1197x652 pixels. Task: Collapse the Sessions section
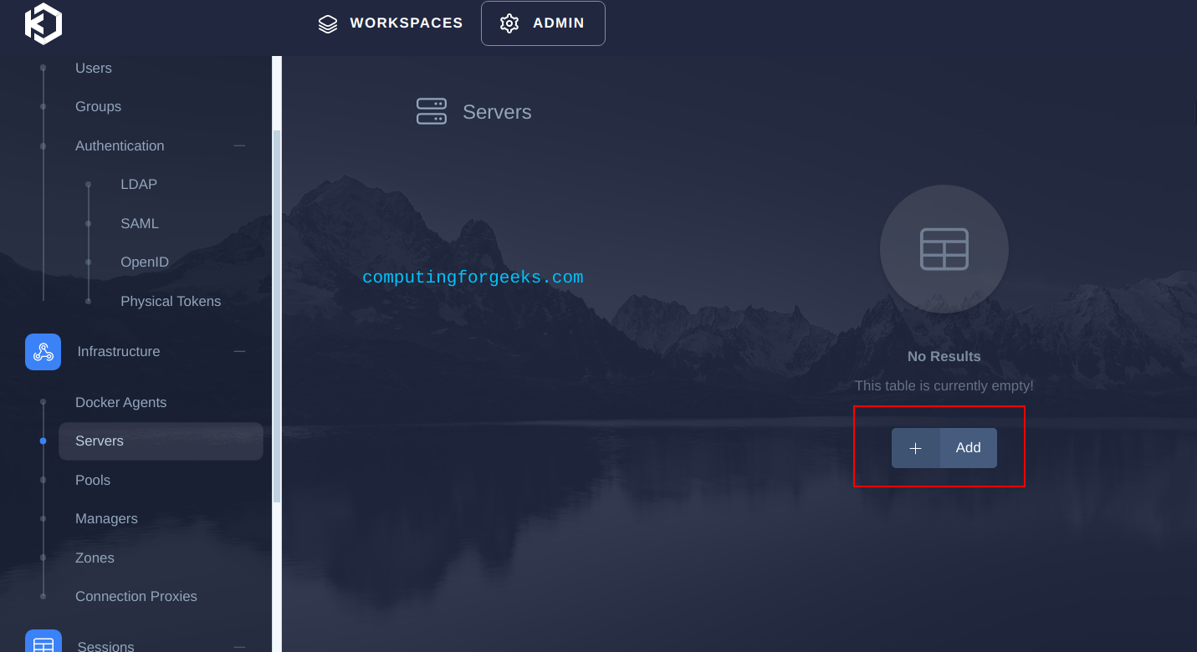coord(240,645)
